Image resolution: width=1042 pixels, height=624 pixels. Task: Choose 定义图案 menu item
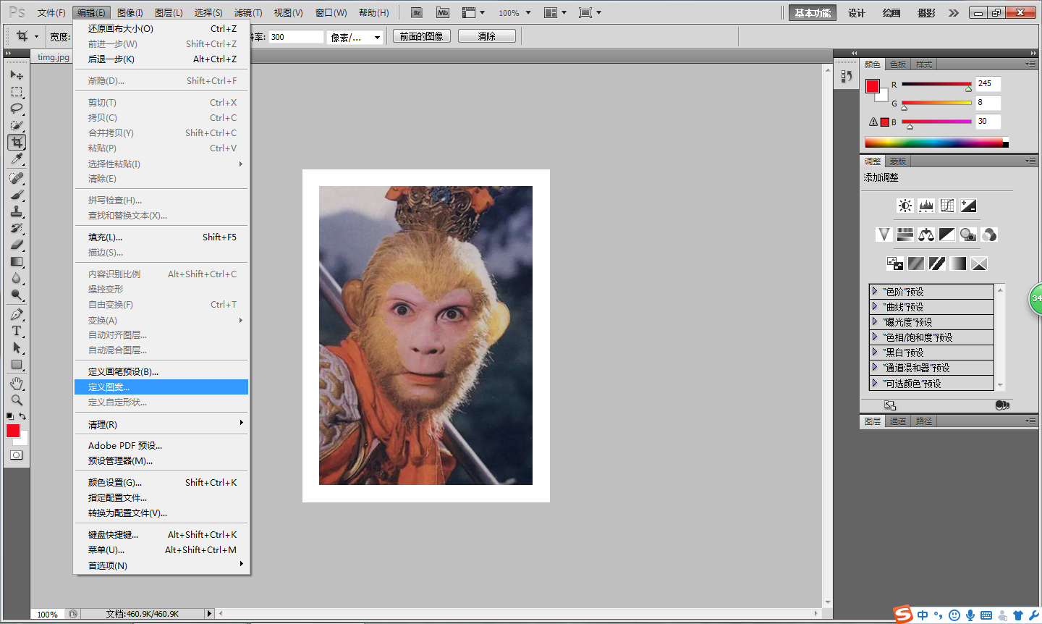[x=161, y=387]
